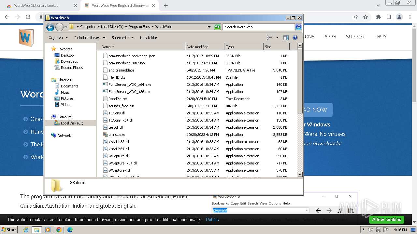The width and height of the screenshot is (417, 234).
Task: Expand the Local Disk (C:) breadcrumb arrow
Action: [x=126, y=27]
